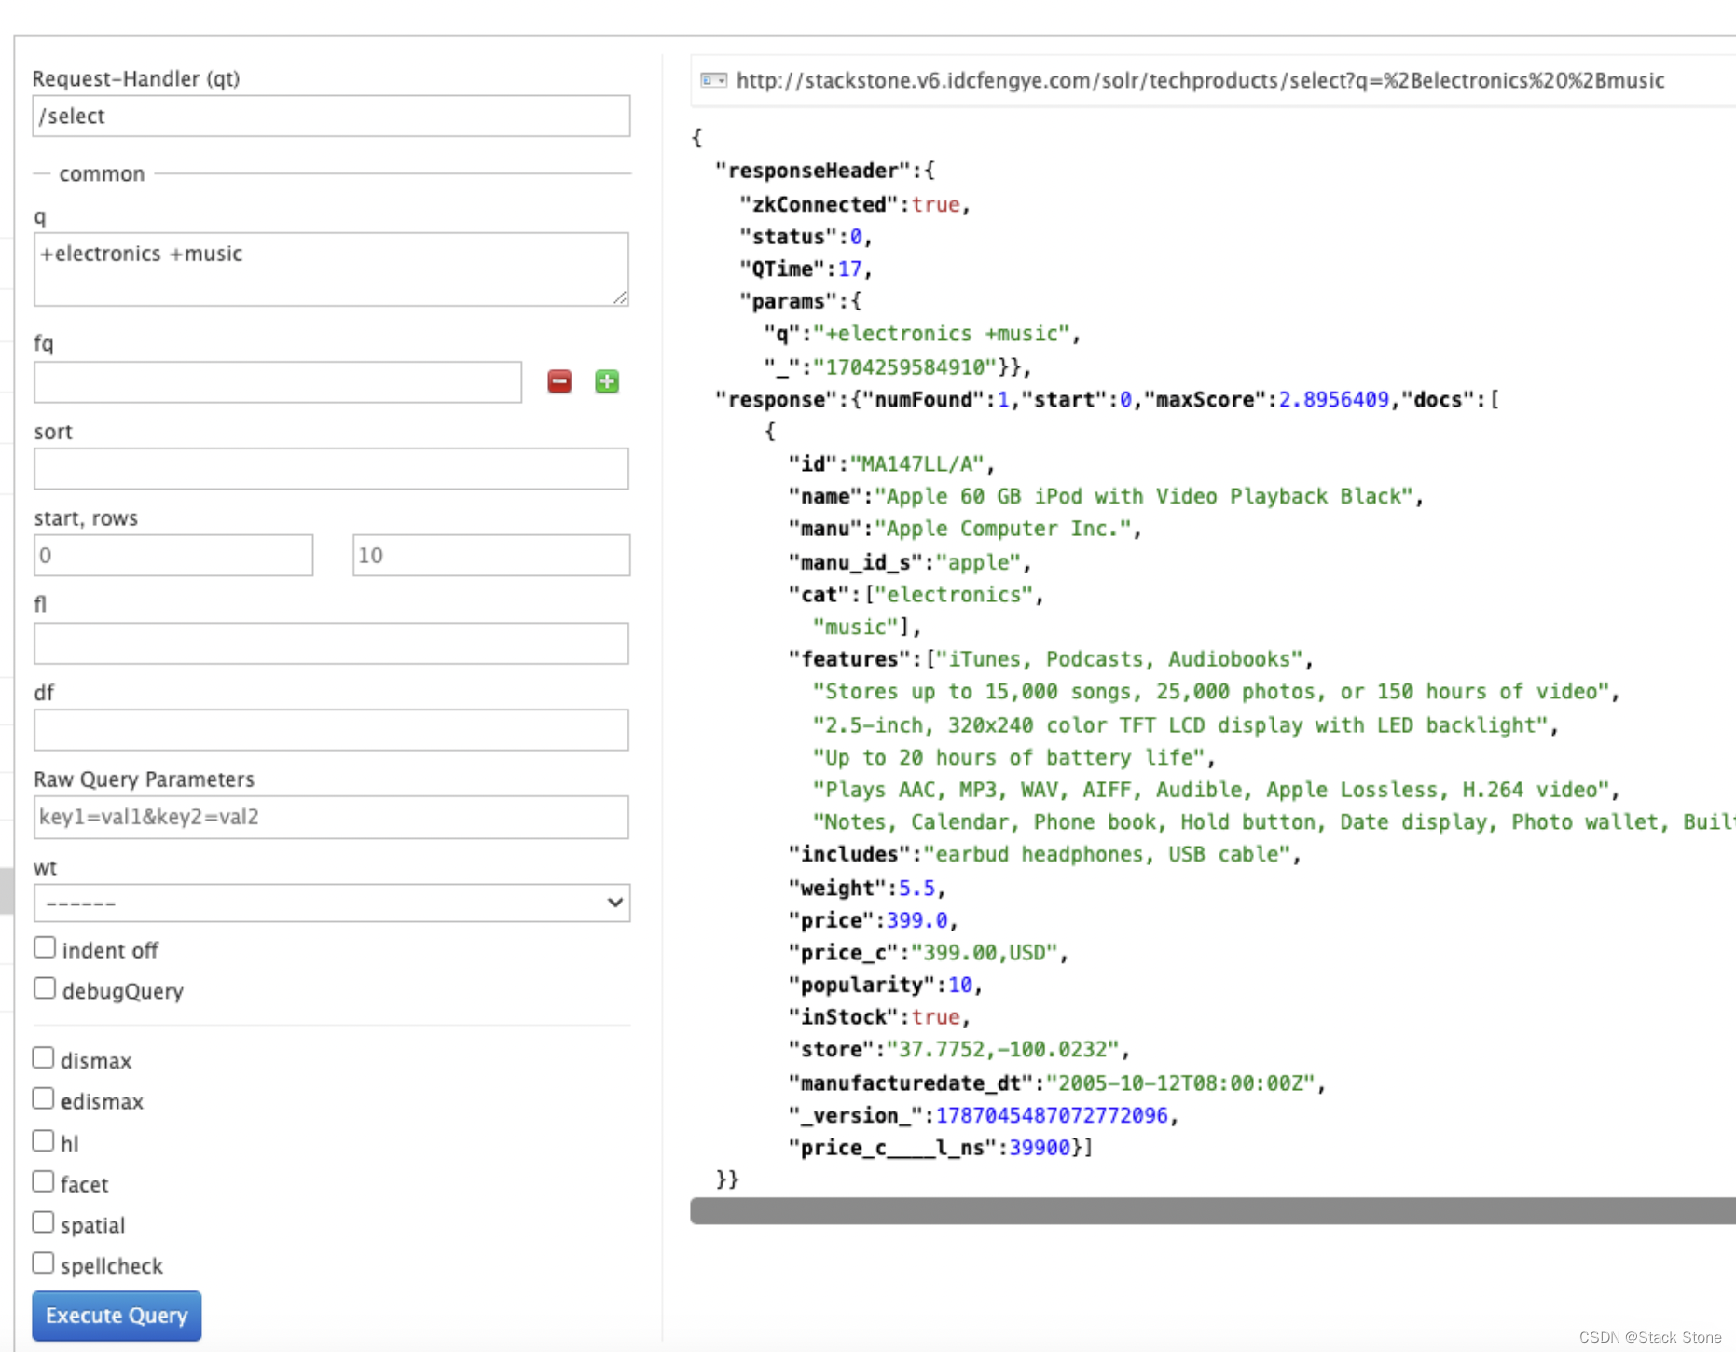Viewport: 1736px width, 1352px height.
Task: Click the price_c value "399.00,USD"
Action: pyautogui.click(x=985, y=953)
